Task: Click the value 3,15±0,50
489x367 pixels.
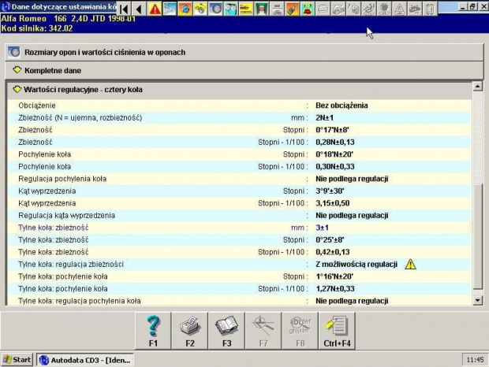Action: [x=333, y=203]
